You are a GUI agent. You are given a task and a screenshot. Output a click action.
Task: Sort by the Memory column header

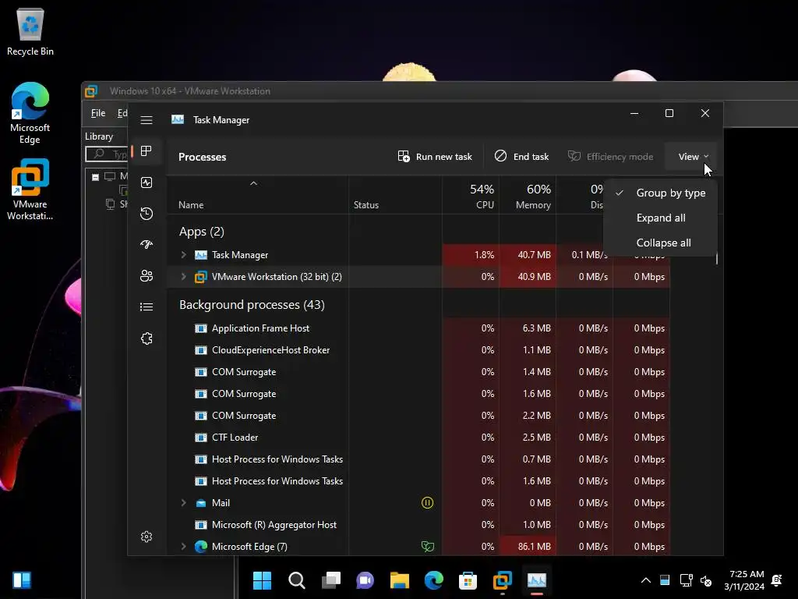pyautogui.click(x=528, y=197)
